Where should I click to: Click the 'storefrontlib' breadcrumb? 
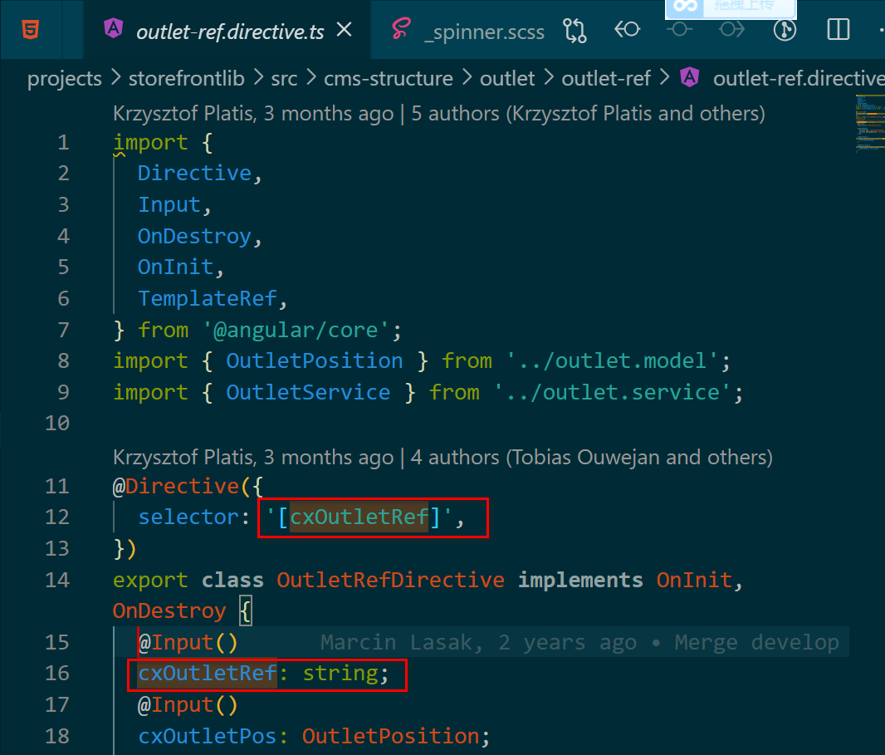[x=186, y=79]
